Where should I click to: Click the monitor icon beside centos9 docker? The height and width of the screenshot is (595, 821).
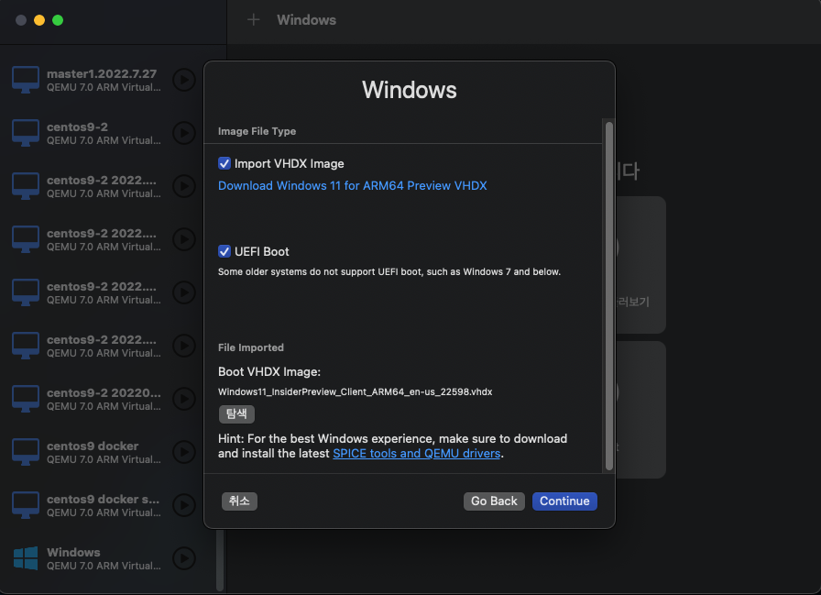pos(25,452)
